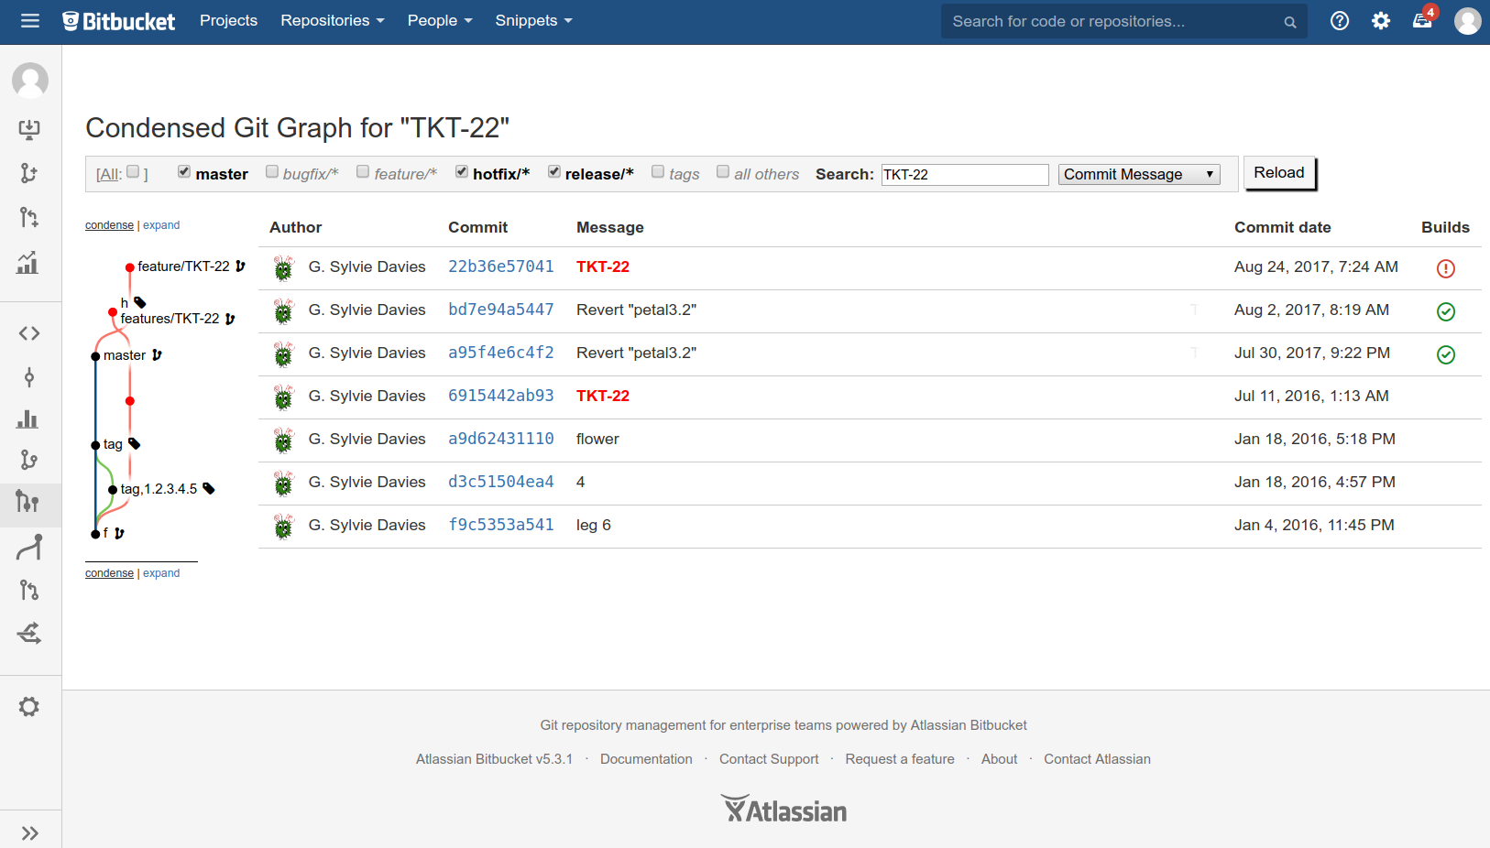1490x848 pixels.
Task: Click the repository avatar in the sidebar
Action: [30, 81]
